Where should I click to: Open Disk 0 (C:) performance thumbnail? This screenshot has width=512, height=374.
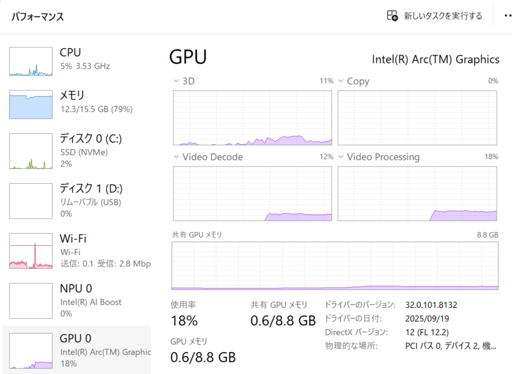click(x=30, y=151)
